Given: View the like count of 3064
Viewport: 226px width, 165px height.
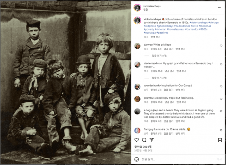Looking at the screenshot, I should tap(143, 147).
